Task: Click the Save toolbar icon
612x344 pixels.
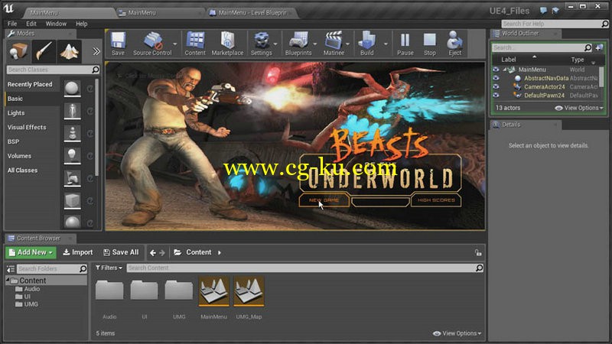Action: pos(118,44)
